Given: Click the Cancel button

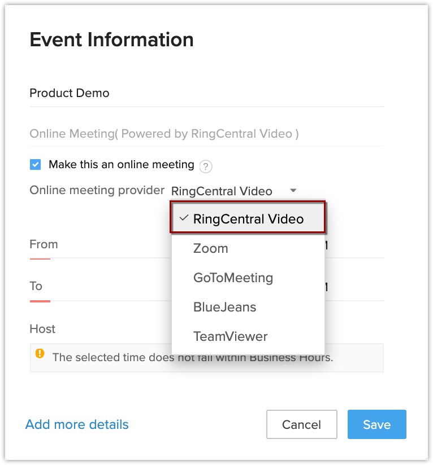Looking at the screenshot, I should [301, 424].
